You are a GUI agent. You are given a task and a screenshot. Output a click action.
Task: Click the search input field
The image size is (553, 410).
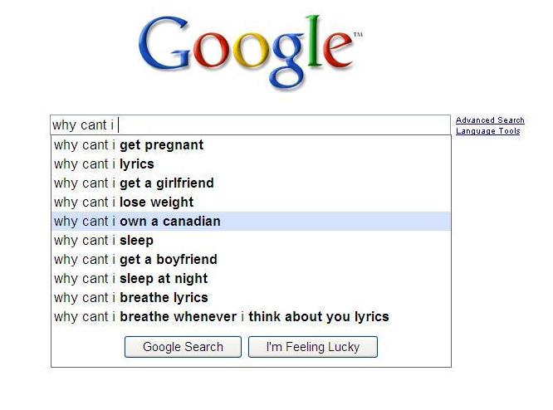(x=251, y=124)
